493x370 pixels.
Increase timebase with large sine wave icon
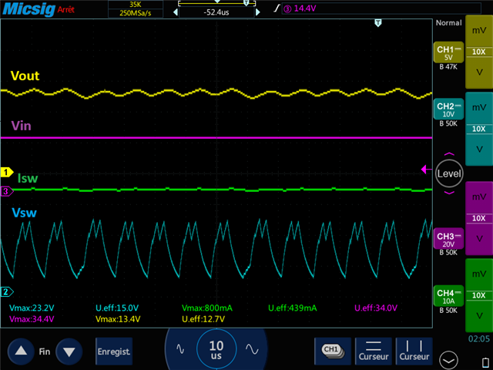(x=252, y=349)
